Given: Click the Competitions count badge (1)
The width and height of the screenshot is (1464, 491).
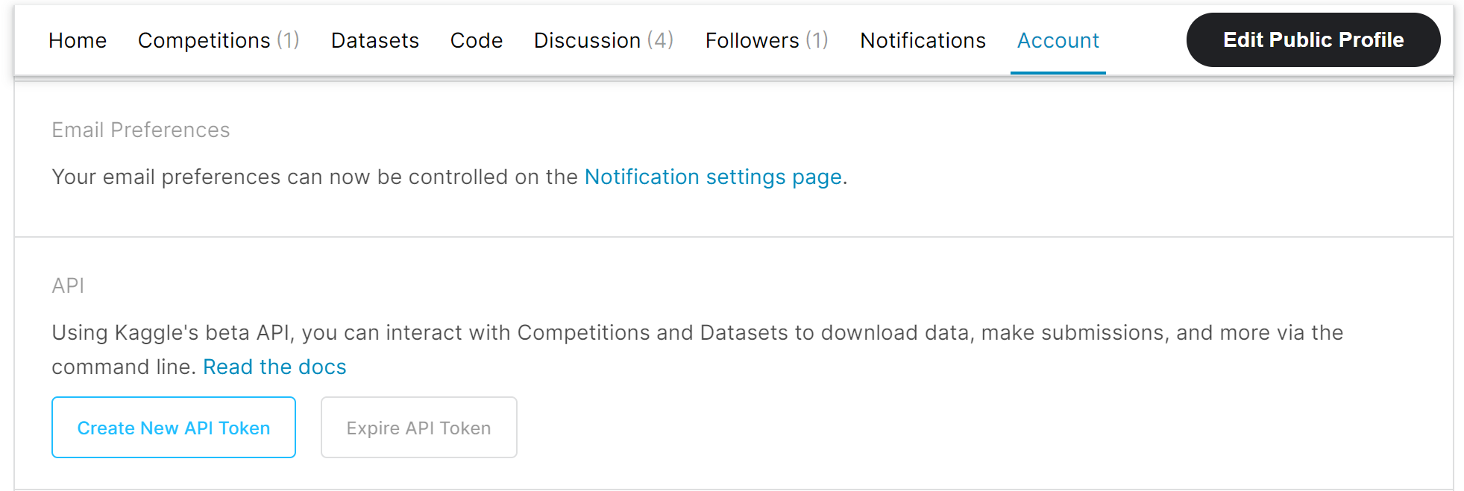Looking at the screenshot, I should [288, 40].
